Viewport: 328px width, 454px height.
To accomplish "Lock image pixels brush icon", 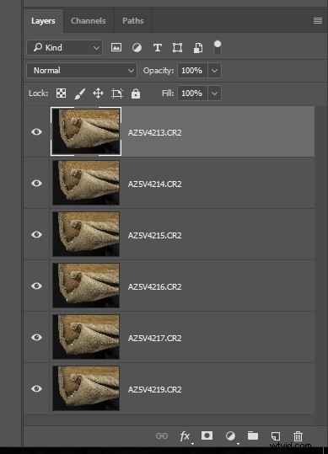I will [80, 93].
